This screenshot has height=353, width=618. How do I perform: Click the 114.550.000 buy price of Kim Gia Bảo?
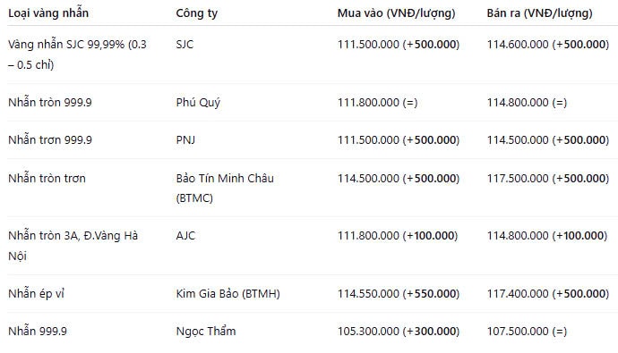pyautogui.click(x=368, y=294)
